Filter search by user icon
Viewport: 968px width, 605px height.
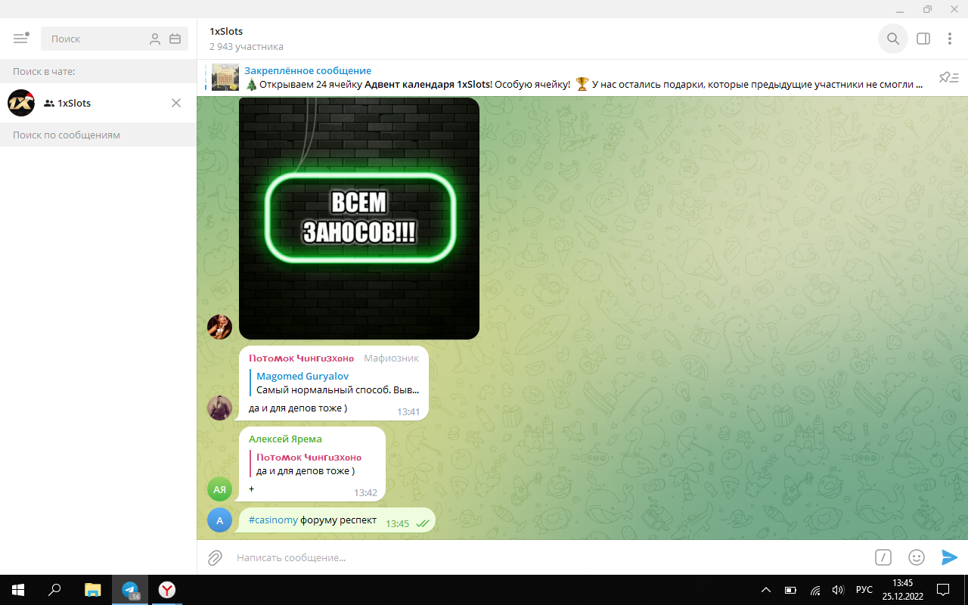pos(155,39)
